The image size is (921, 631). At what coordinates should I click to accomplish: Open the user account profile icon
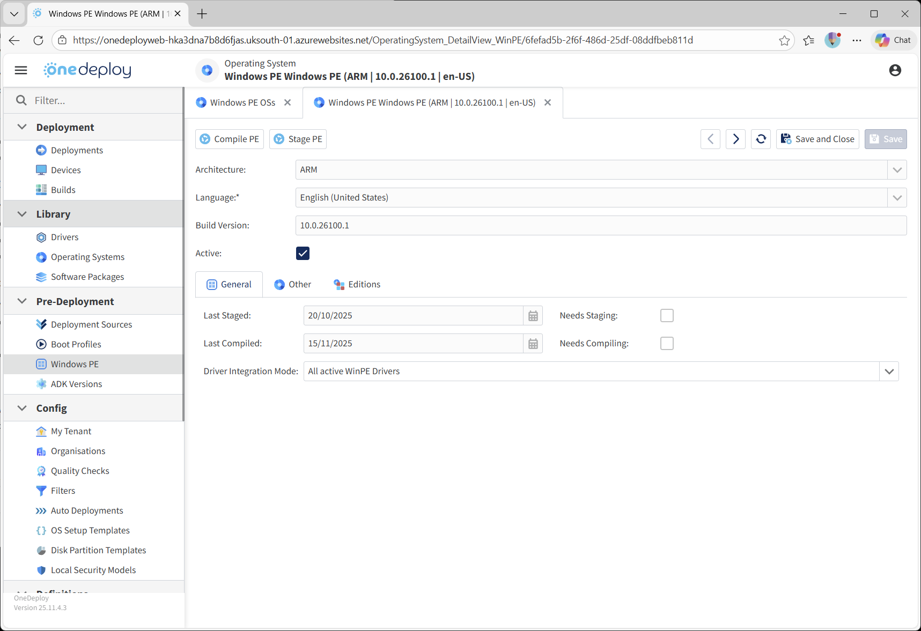tap(895, 70)
